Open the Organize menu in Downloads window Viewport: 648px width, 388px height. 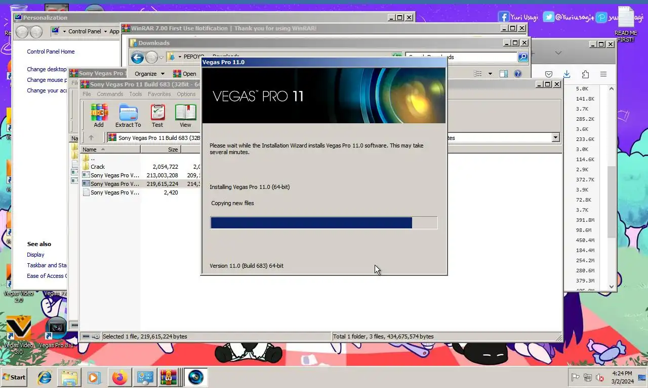(149, 74)
